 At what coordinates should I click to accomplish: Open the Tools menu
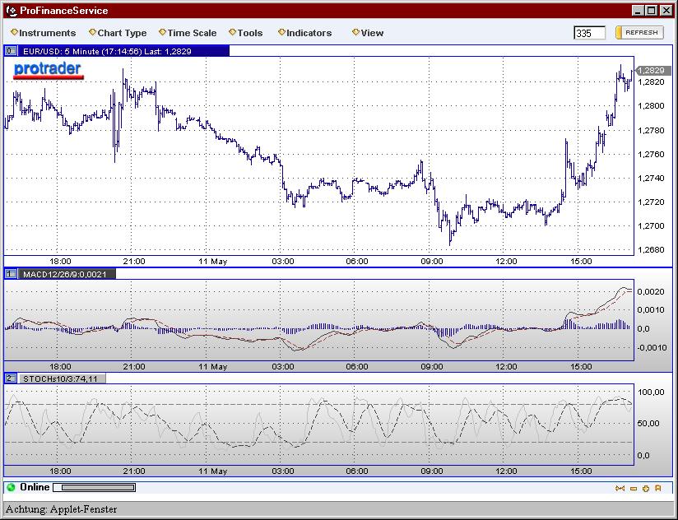point(245,33)
